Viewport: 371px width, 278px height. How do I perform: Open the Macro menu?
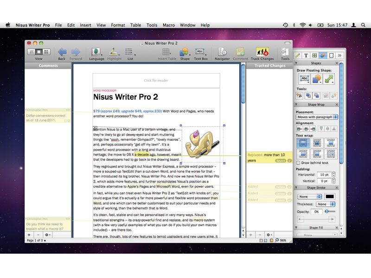click(169, 25)
